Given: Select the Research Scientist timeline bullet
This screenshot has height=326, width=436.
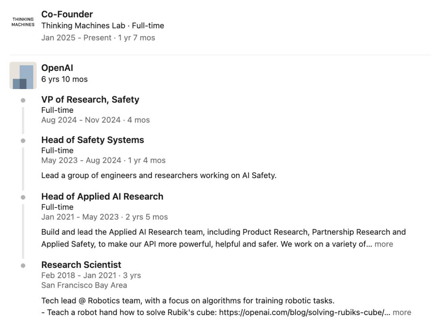Looking at the screenshot, I should [23, 266].
